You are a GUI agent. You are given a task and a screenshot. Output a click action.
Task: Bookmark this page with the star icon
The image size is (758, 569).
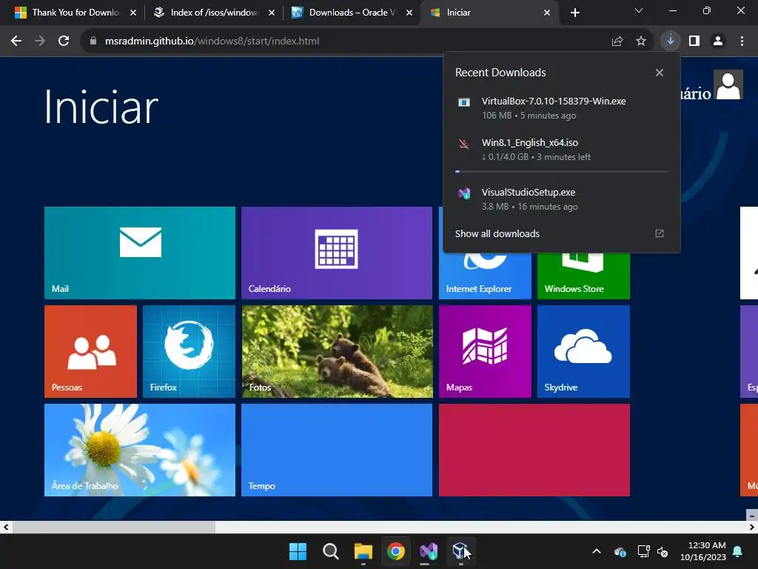(x=640, y=41)
